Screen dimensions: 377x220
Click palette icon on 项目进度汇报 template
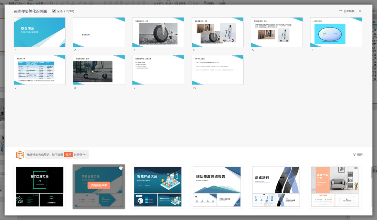[x=121, y=168]
